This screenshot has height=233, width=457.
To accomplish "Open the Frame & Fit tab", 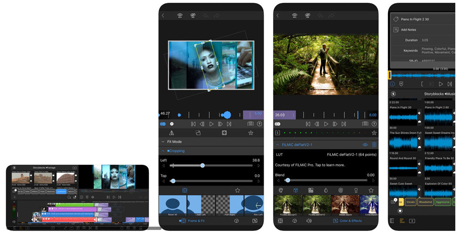I will point(192,221).
